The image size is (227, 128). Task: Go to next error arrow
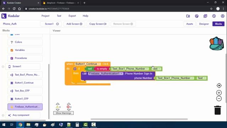point(69,110)
